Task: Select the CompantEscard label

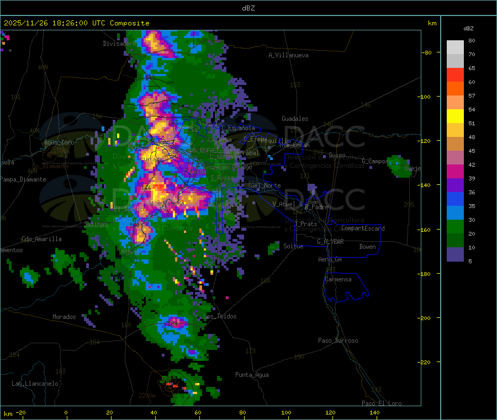Action: (363, 228)
